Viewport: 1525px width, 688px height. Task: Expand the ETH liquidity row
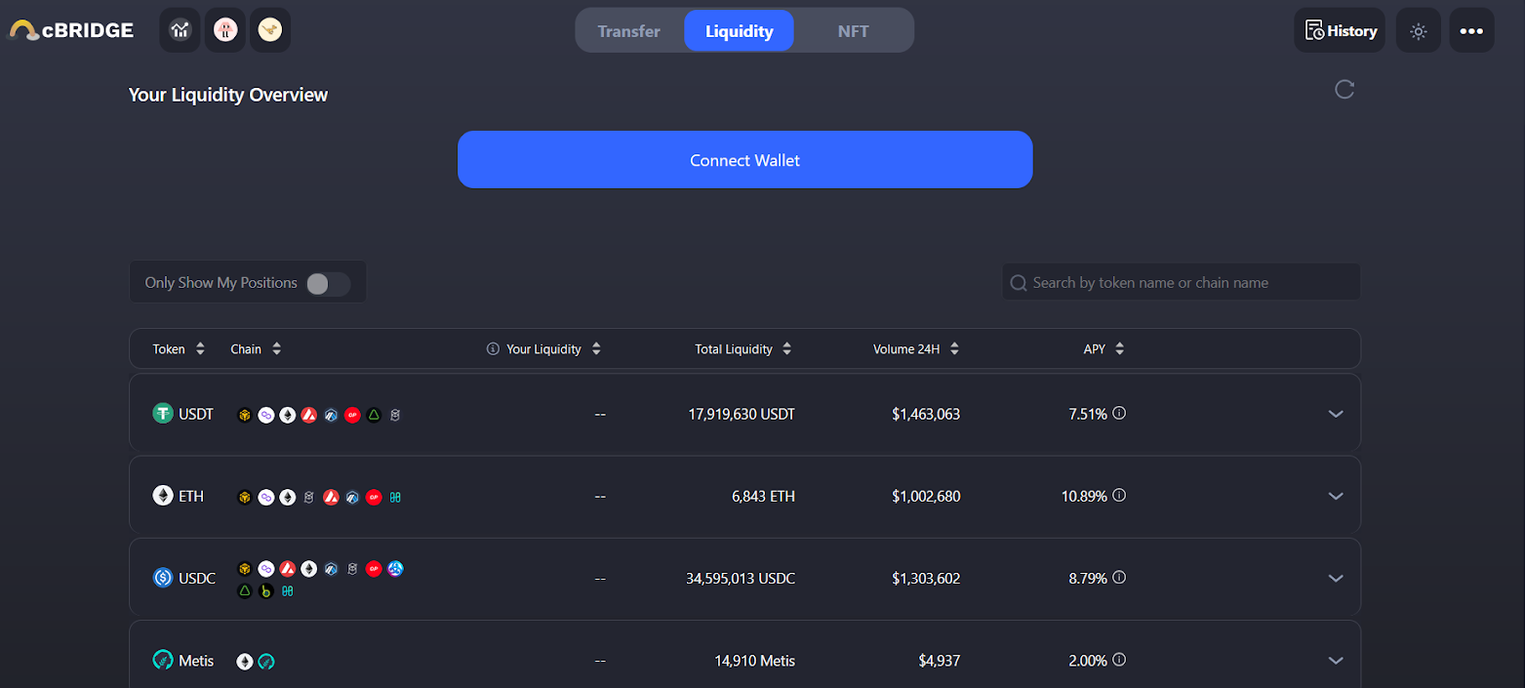click(x=1336, y=496)
